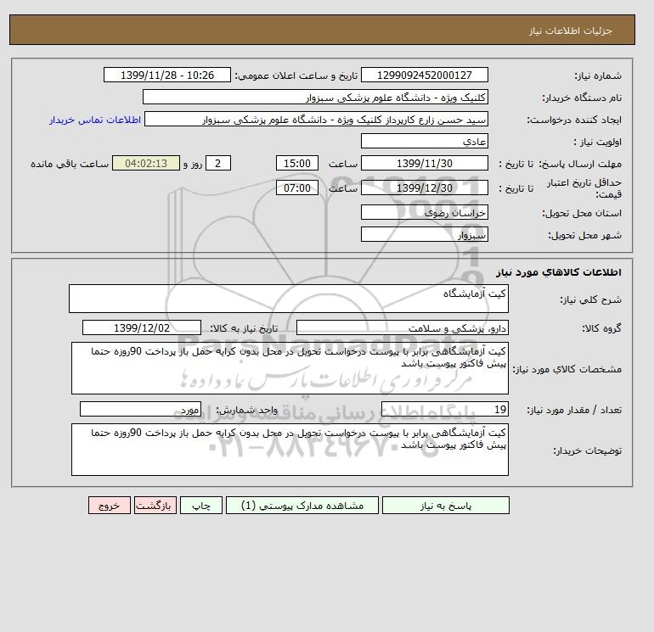Viewport: 654px width, 632px height.
Task: Click the label نام دستگاه خریدار
Action: coord(582,98)
